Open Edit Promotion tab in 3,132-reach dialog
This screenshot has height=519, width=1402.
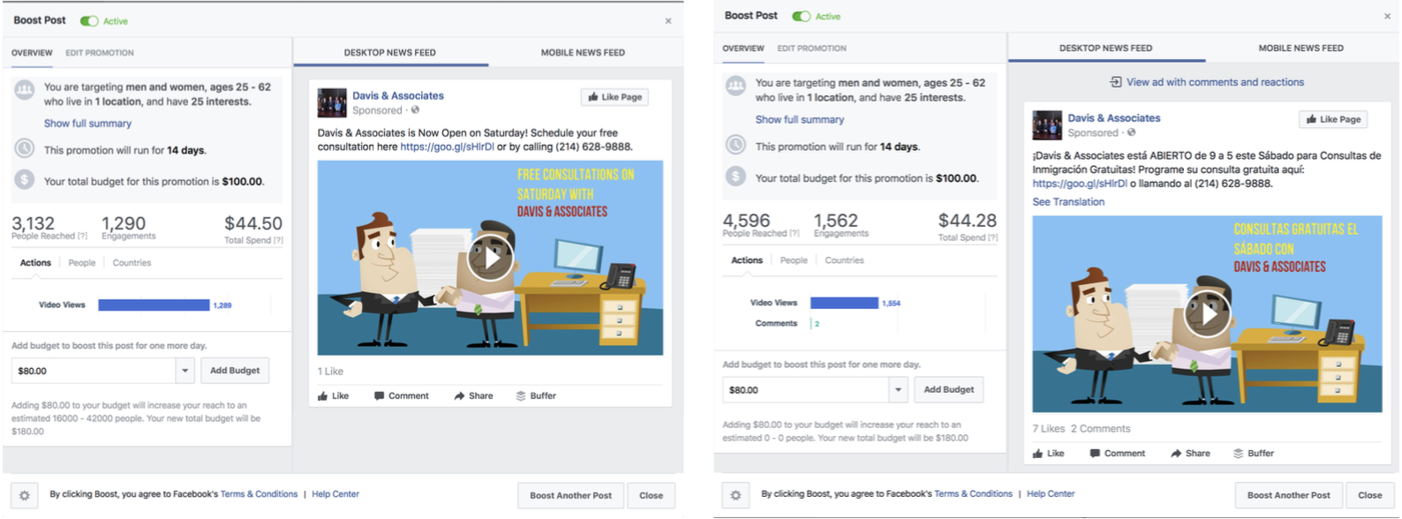point(100,53)
